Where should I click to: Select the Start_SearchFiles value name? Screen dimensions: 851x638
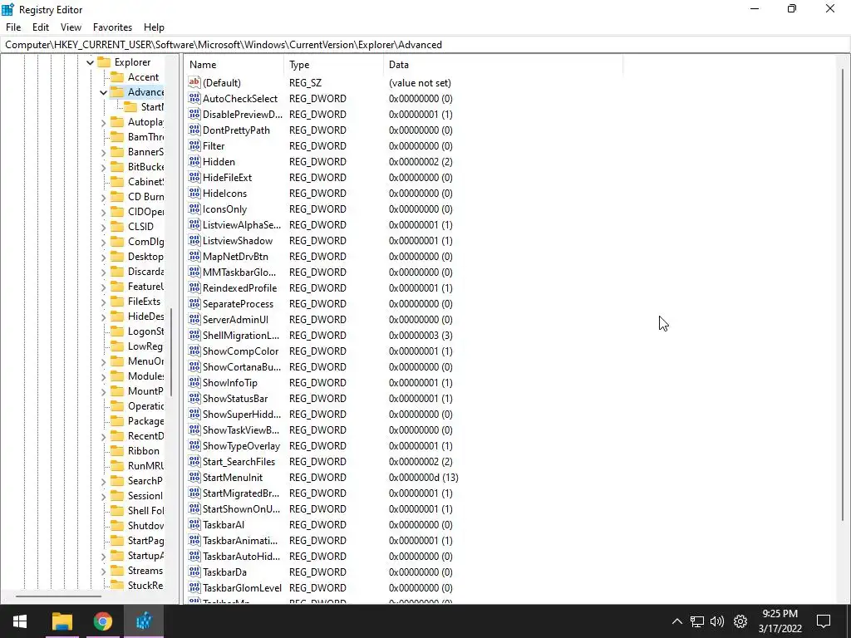tap(239, 462)
